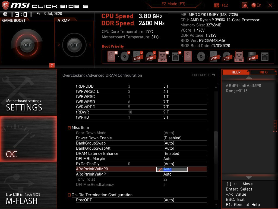Click the back arrow next to HOT KEY
The width and height of the screenshot is (278, 209).
(x=213, y=75)
